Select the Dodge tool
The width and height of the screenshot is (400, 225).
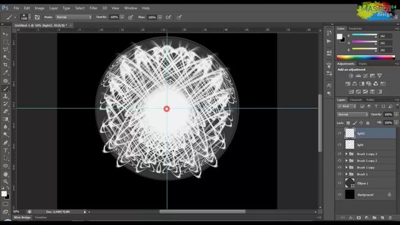(6, 134)
